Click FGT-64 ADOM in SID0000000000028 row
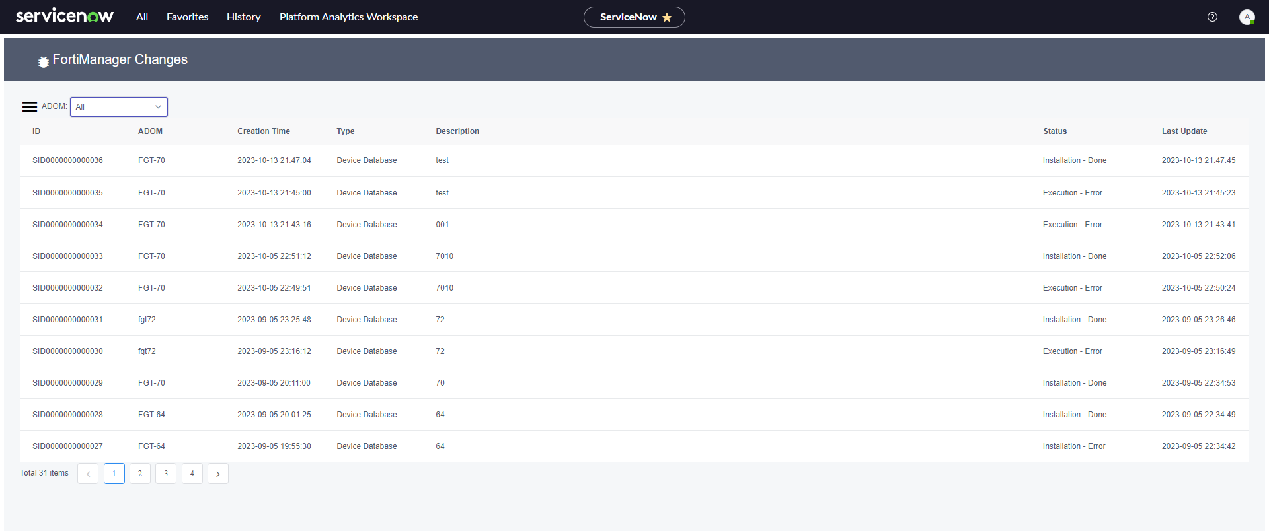The height and width of the screenshot is (531, 1269). [x=151, y=415]
